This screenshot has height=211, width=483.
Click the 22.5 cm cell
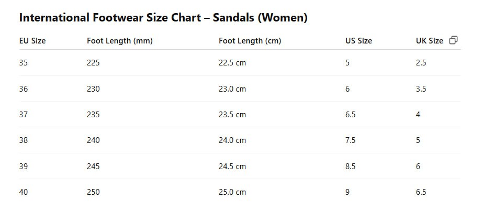(232, 63)
